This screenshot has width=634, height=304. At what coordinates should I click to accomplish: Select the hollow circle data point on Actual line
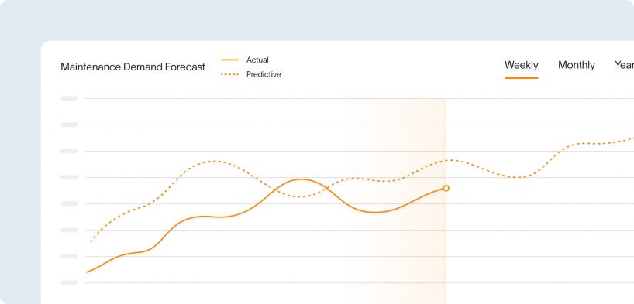point(446,188)
